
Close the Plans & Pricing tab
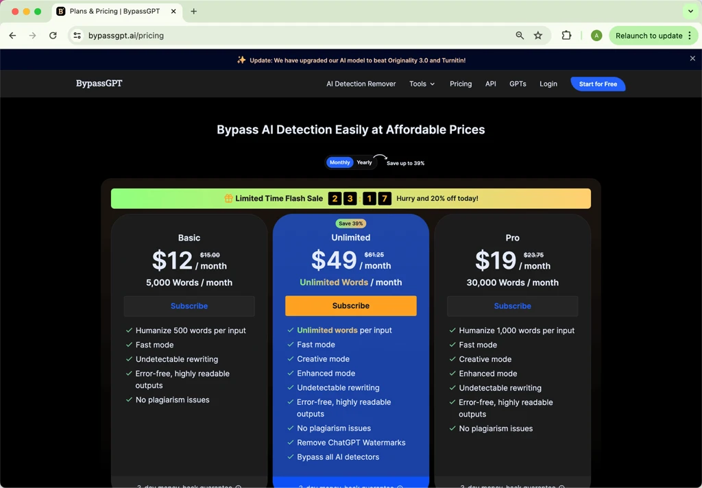click(173, 11)
